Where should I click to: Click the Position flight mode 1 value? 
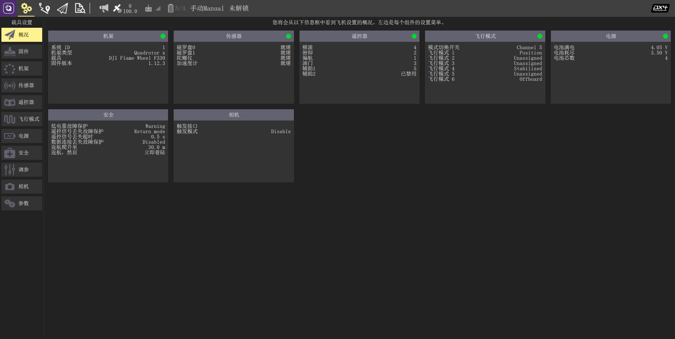tap(531, 53)
